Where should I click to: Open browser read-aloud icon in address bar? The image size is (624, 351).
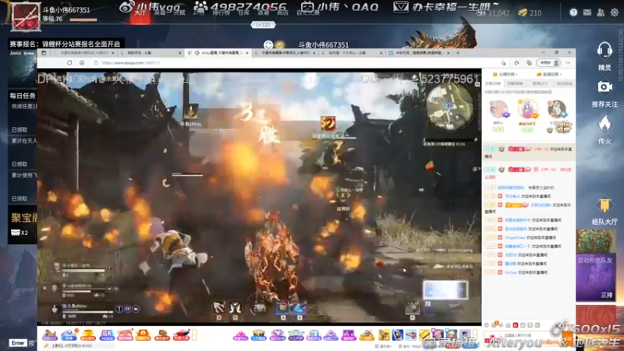coord(503,63)
